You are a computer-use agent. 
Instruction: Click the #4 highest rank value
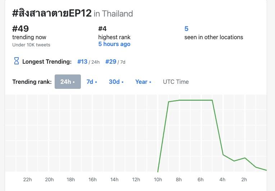point(102,28)
